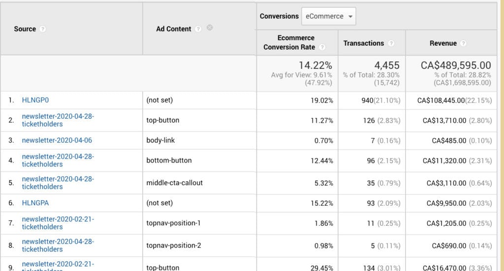This screenshot has height=271, width=504.
Task: Sort by Source column header
Action: click(x=25, y=29)
